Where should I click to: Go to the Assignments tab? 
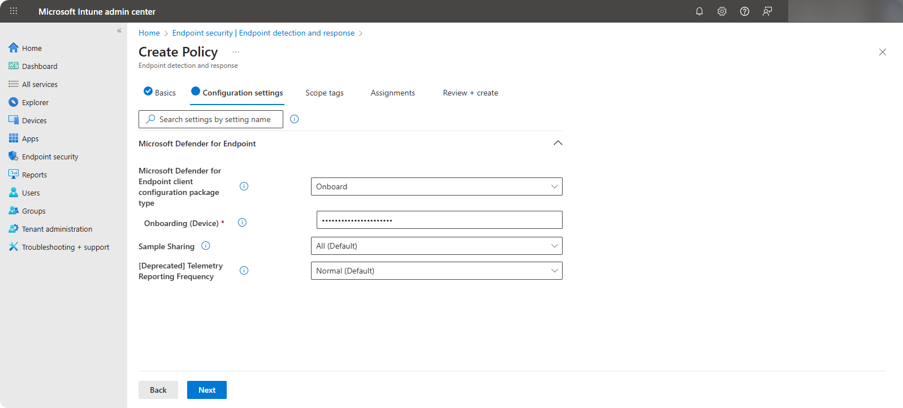coord(392,93)
